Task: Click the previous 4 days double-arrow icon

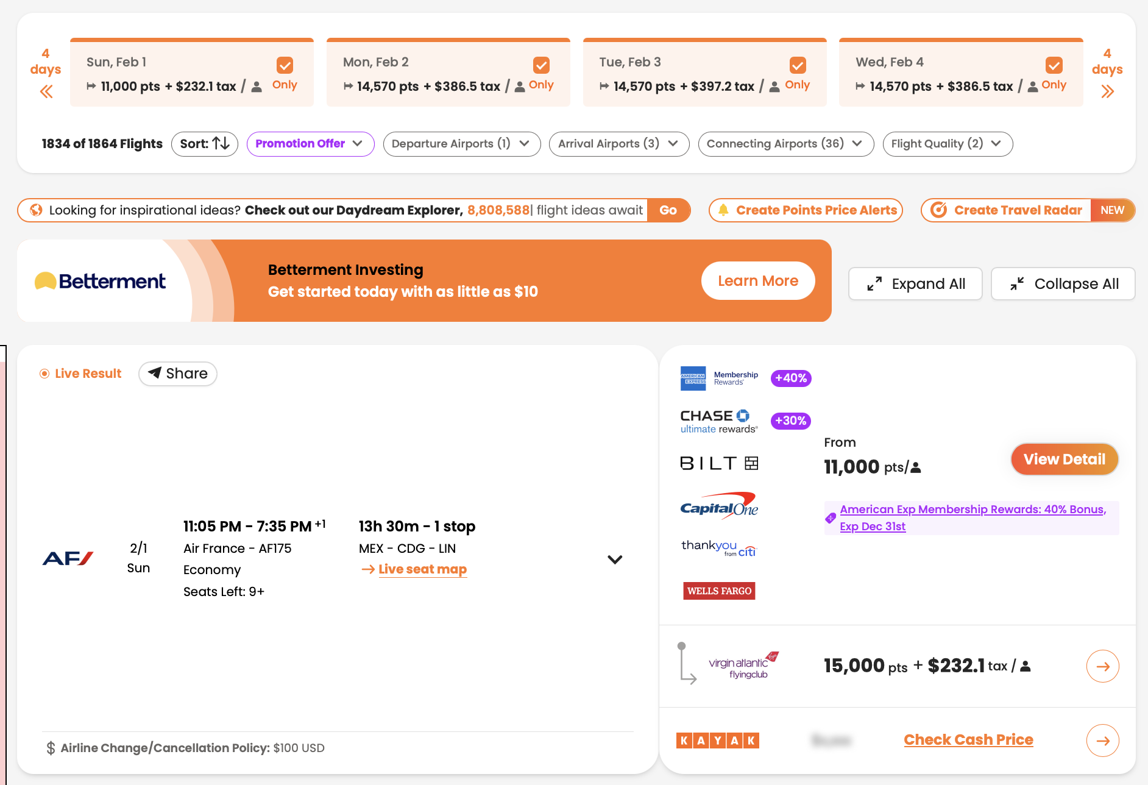Action: pyautogui.click(x=46, y=92)
